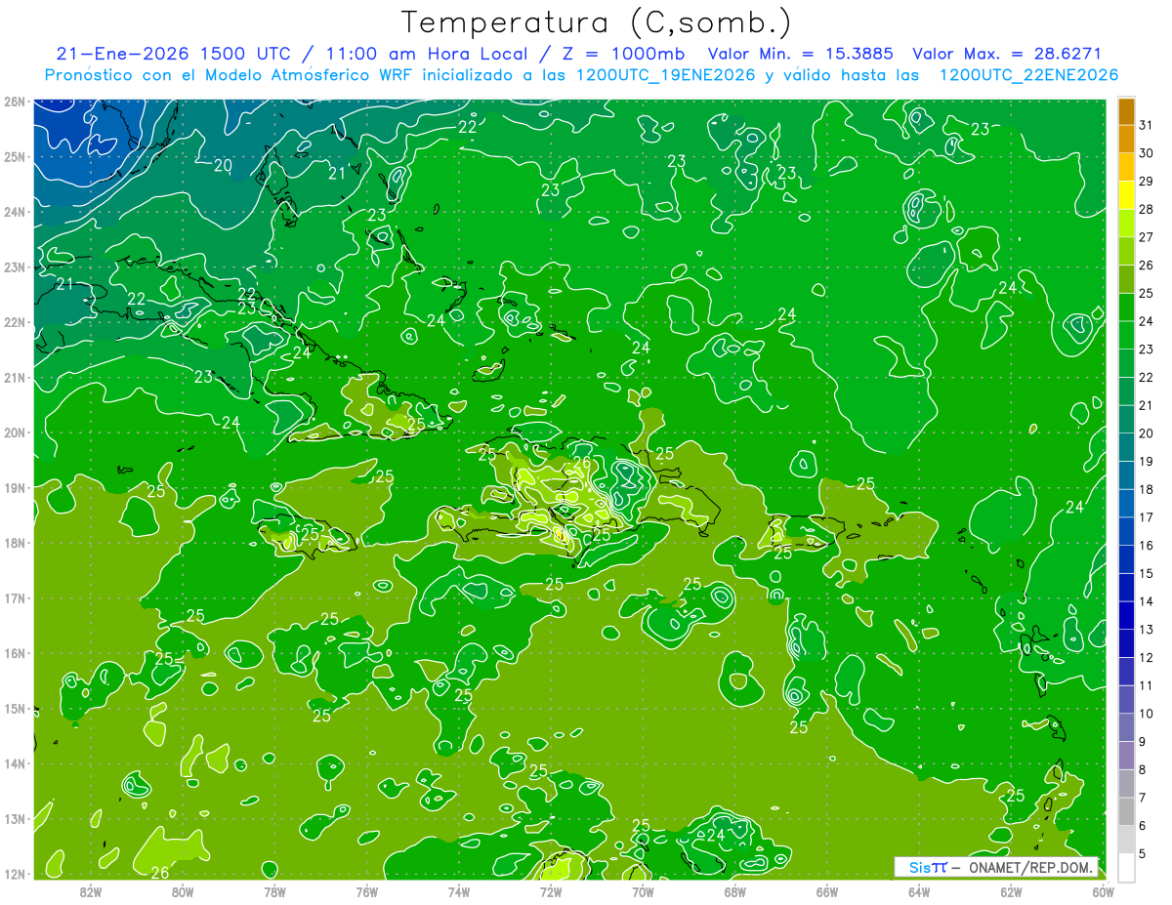The width and height of the screenshot is (1172, 905).
Task: Click the "ONAMET/REP.DOM." credit label
Action: [1031, 867]
